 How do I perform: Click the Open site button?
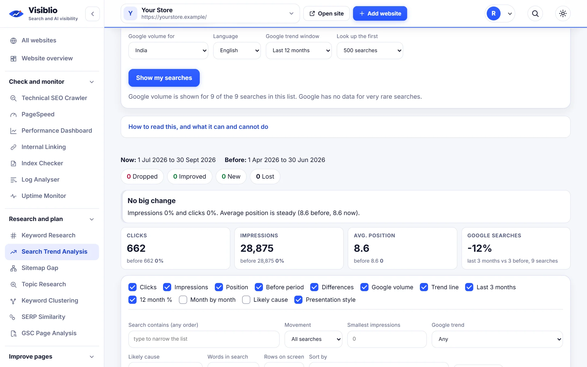326,14
